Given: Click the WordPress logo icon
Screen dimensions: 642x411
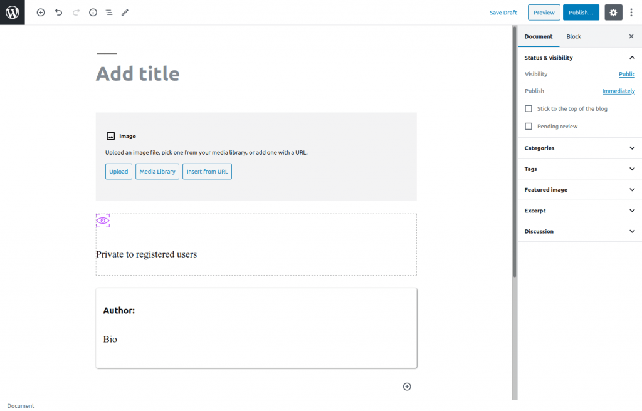Looking at the screenshot, I should pyautogui.click(x=13, y=13).
